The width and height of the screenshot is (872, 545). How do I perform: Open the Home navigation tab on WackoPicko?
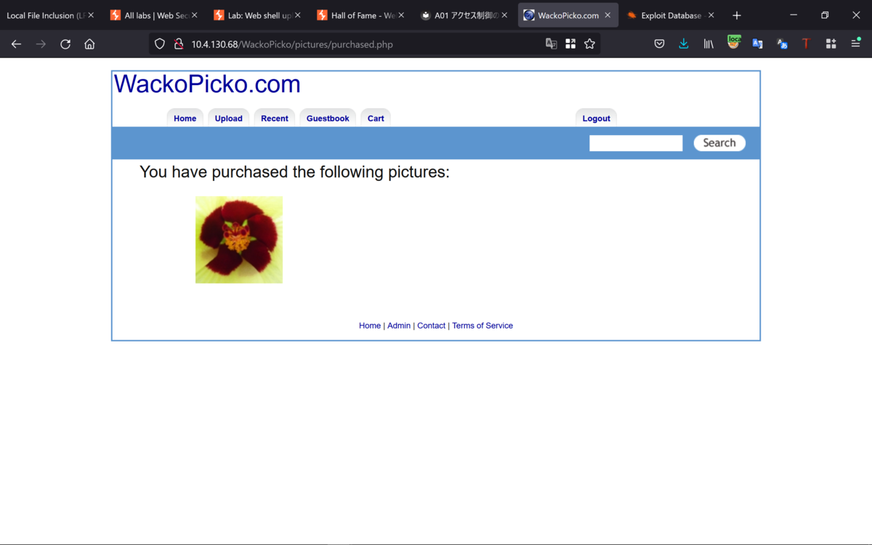tap(185, 118)
